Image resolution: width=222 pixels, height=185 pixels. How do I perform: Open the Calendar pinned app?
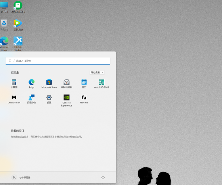[84, 84]
